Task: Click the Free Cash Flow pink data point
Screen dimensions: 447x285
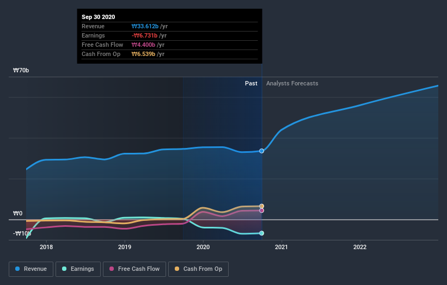Action: tap(261, 210)
